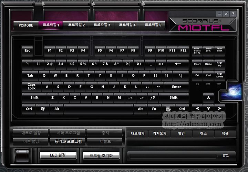248x172 pixels.
Task: Select the Scroll Lock key
Action: tap(208, 51)
